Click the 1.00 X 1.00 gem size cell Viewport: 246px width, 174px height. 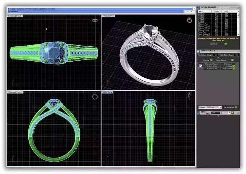[x=212, y=69]
